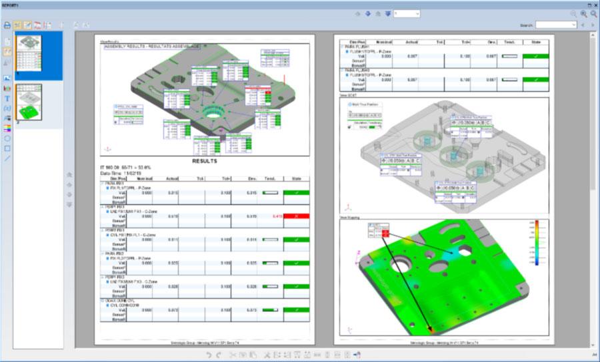Insert a bar chart element

tap(7, 89)
